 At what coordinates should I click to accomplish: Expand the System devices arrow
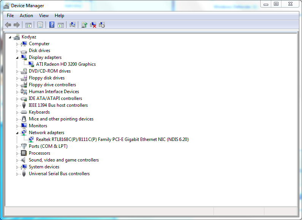point(17,167)
